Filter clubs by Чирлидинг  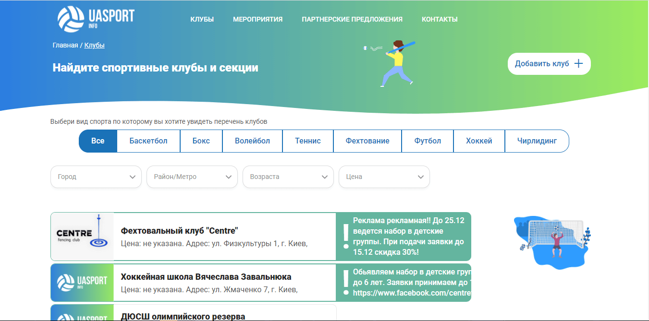click(x=537, y=141)
